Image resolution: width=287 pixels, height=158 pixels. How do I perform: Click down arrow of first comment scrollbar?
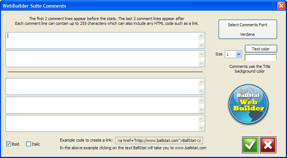[x=201, y=45]
